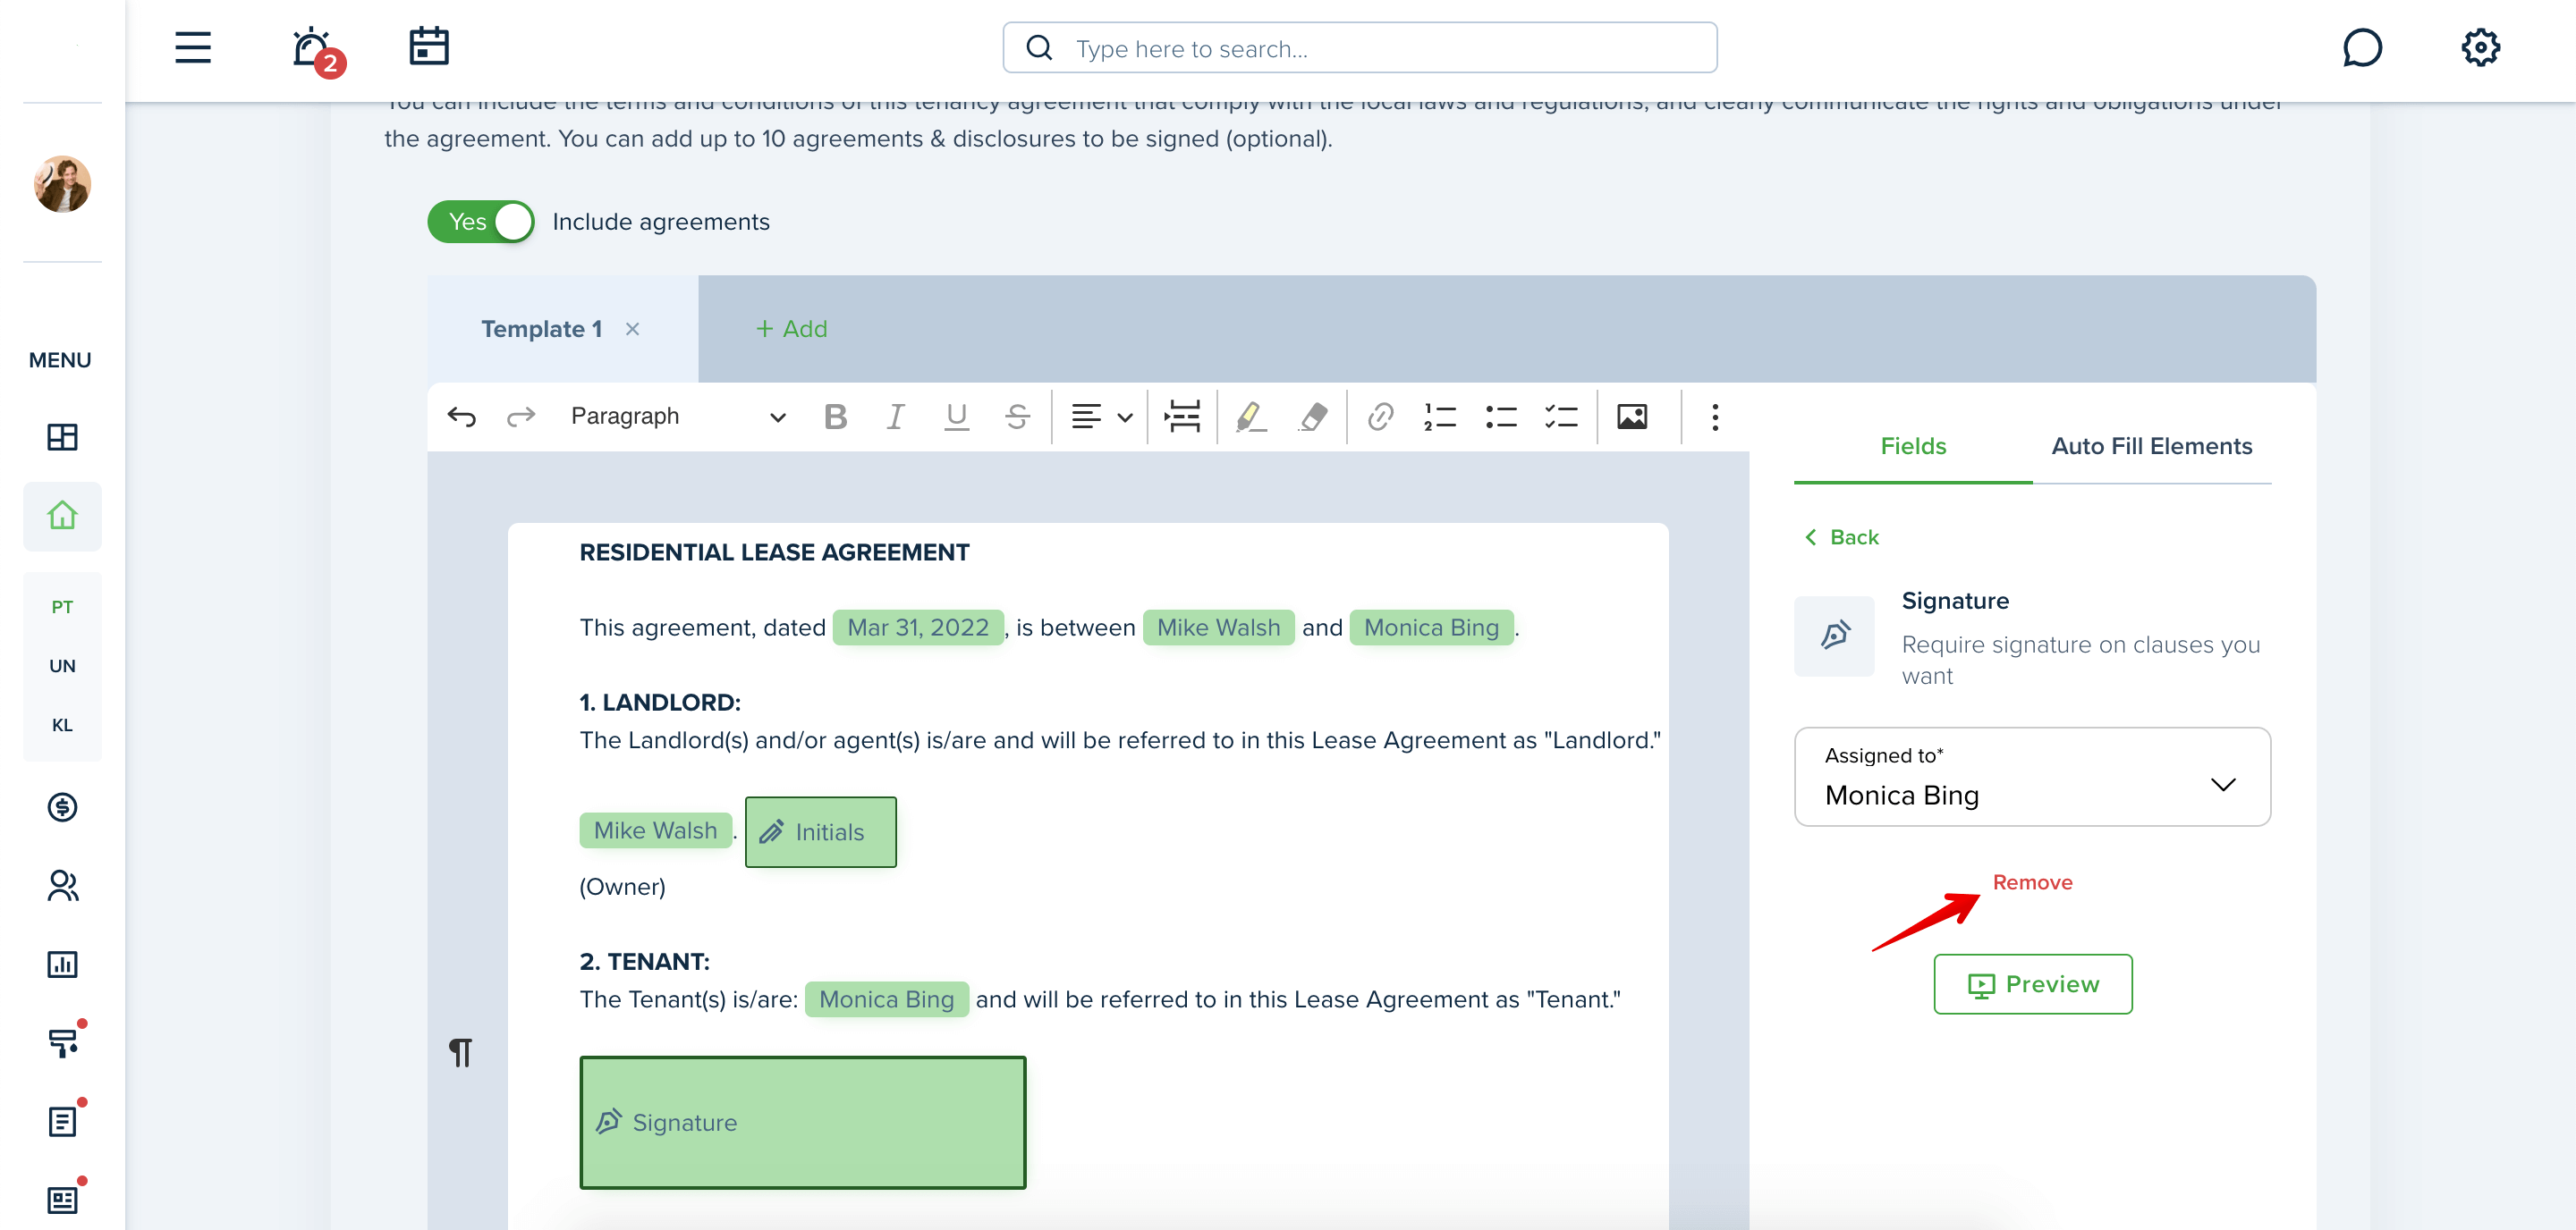Add a new template tab
The height and width of the screenshot is (1230, 2576).
[791, 329]
